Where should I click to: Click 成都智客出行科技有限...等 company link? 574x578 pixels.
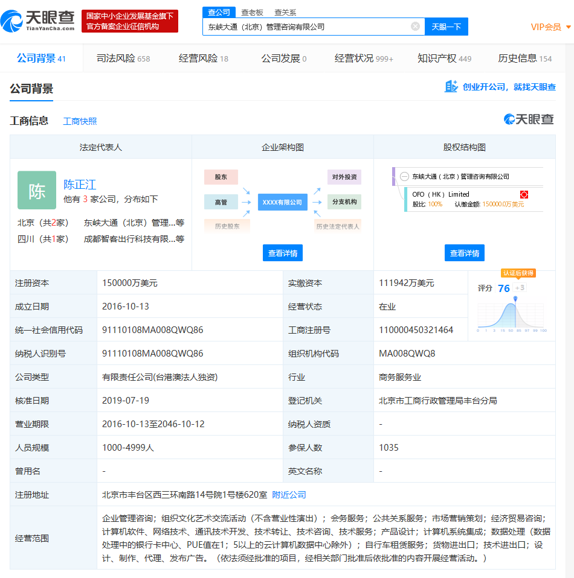pos(134,239)
